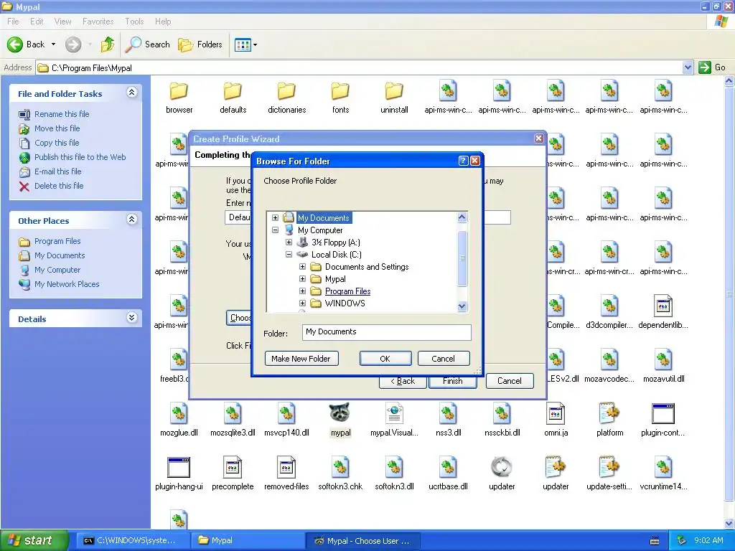Image resolution: width=735 pixels, height=551 pixels.
Task: Expand the Program Files tree node
Action: point(302,291)
